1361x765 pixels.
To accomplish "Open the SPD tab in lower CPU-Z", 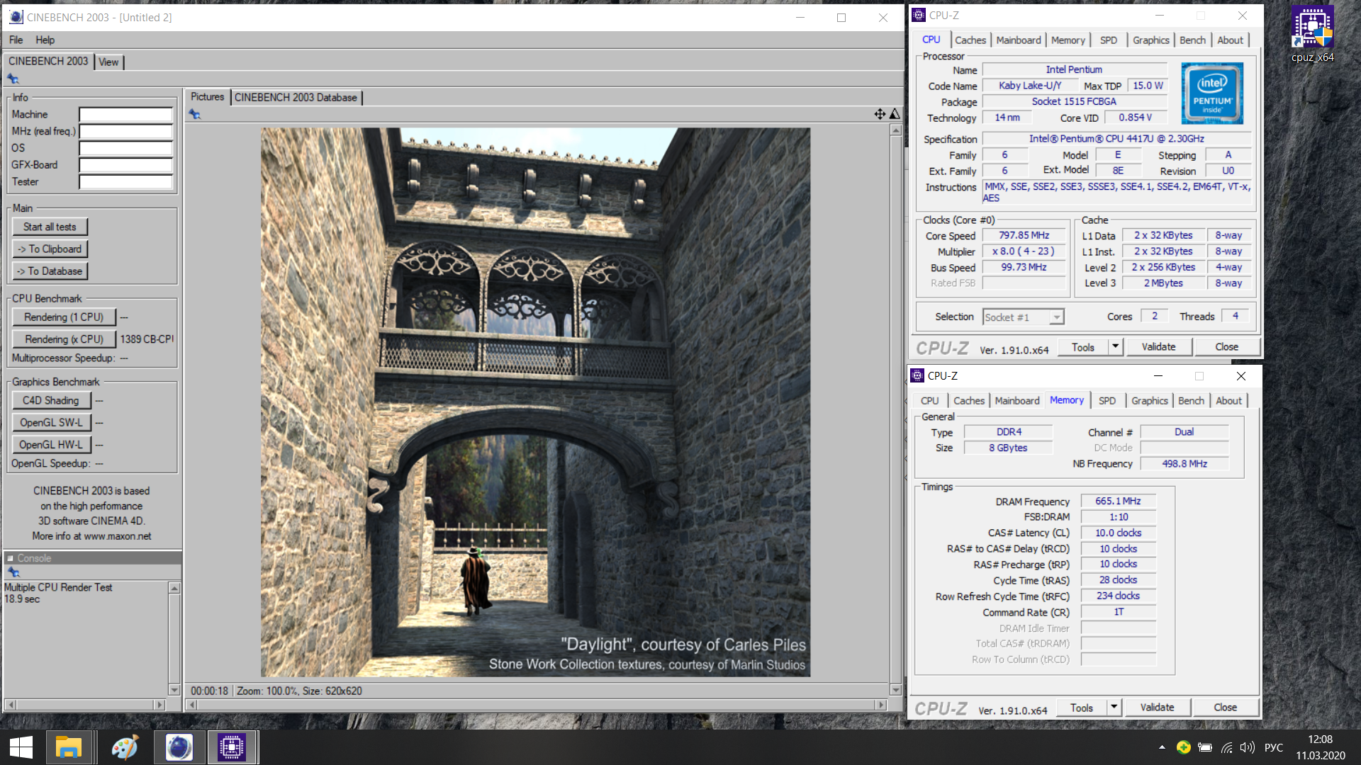I will click(x=1107, y=401).
